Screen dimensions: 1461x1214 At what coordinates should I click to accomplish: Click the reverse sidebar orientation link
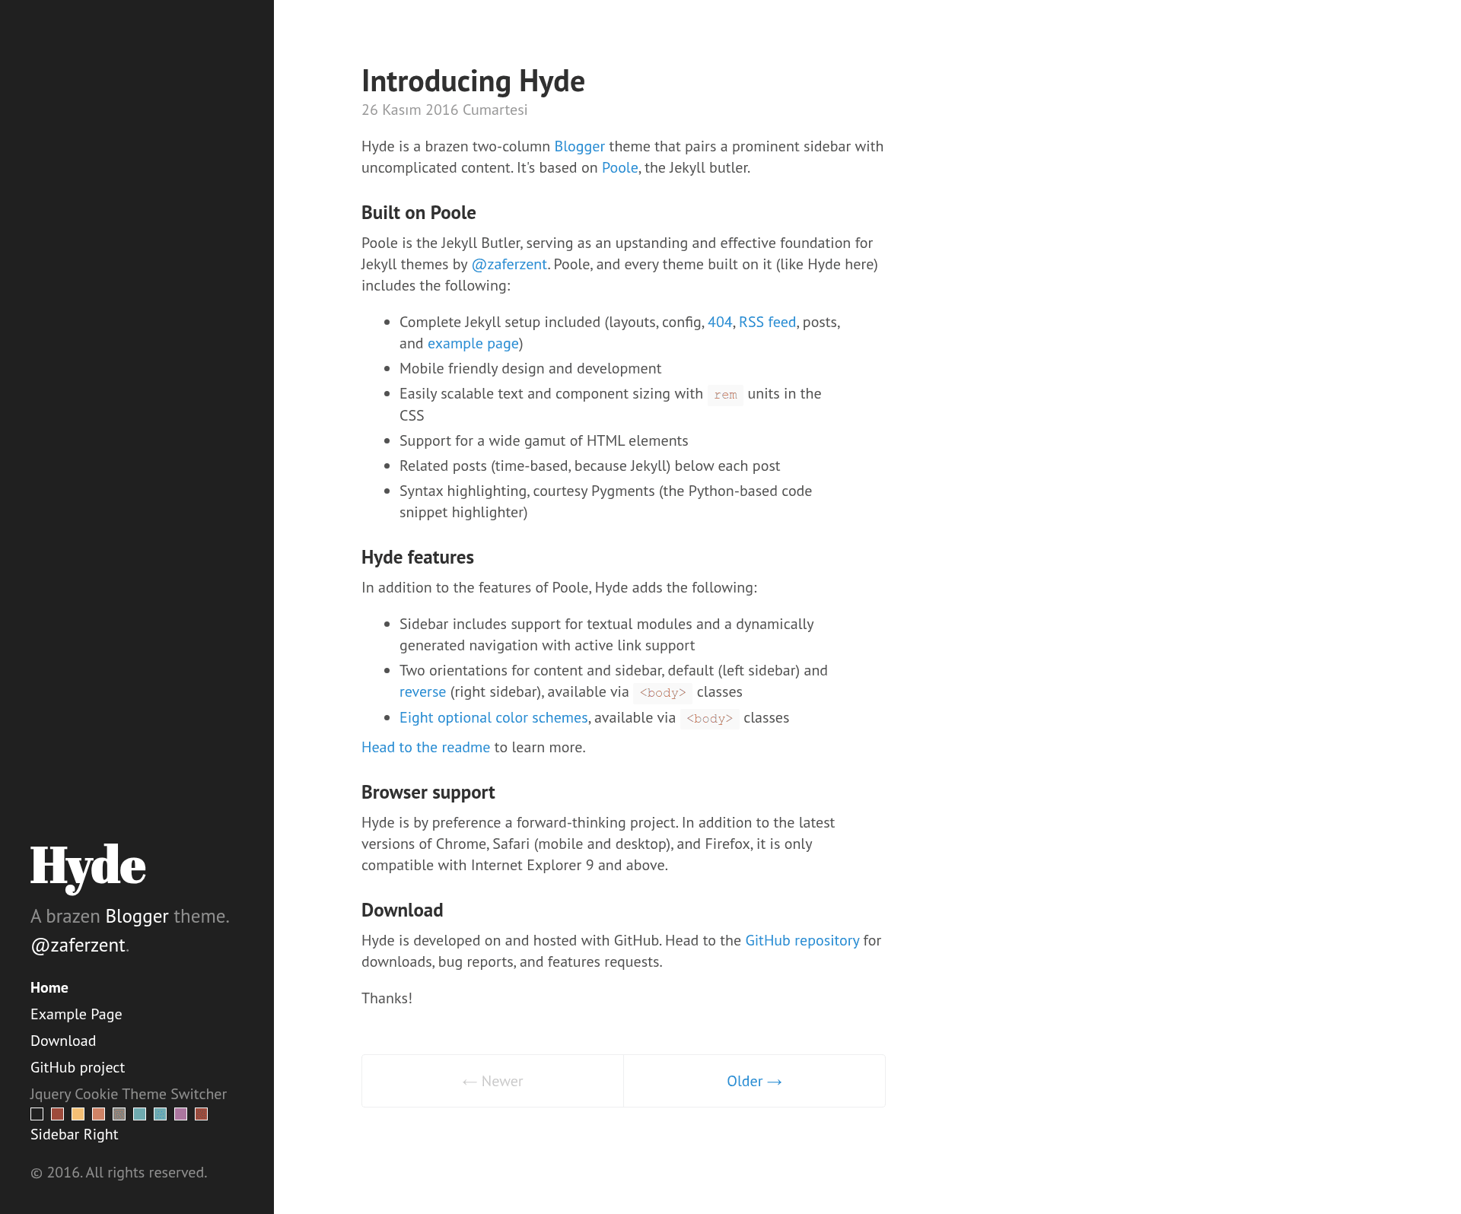pyautogui.click(x=422, y=691)
